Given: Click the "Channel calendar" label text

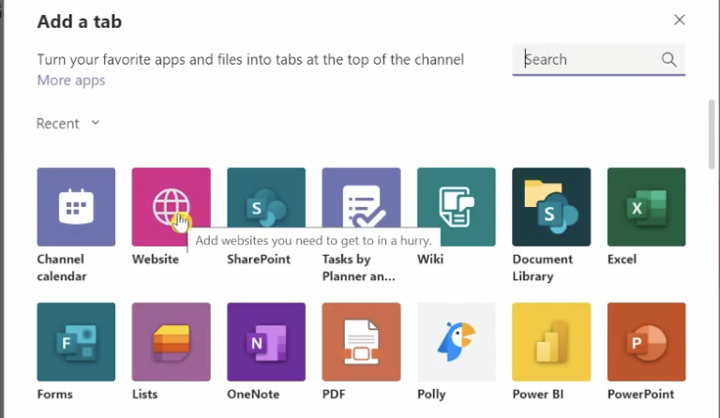Looking at the screenshot, I should 62,268.
